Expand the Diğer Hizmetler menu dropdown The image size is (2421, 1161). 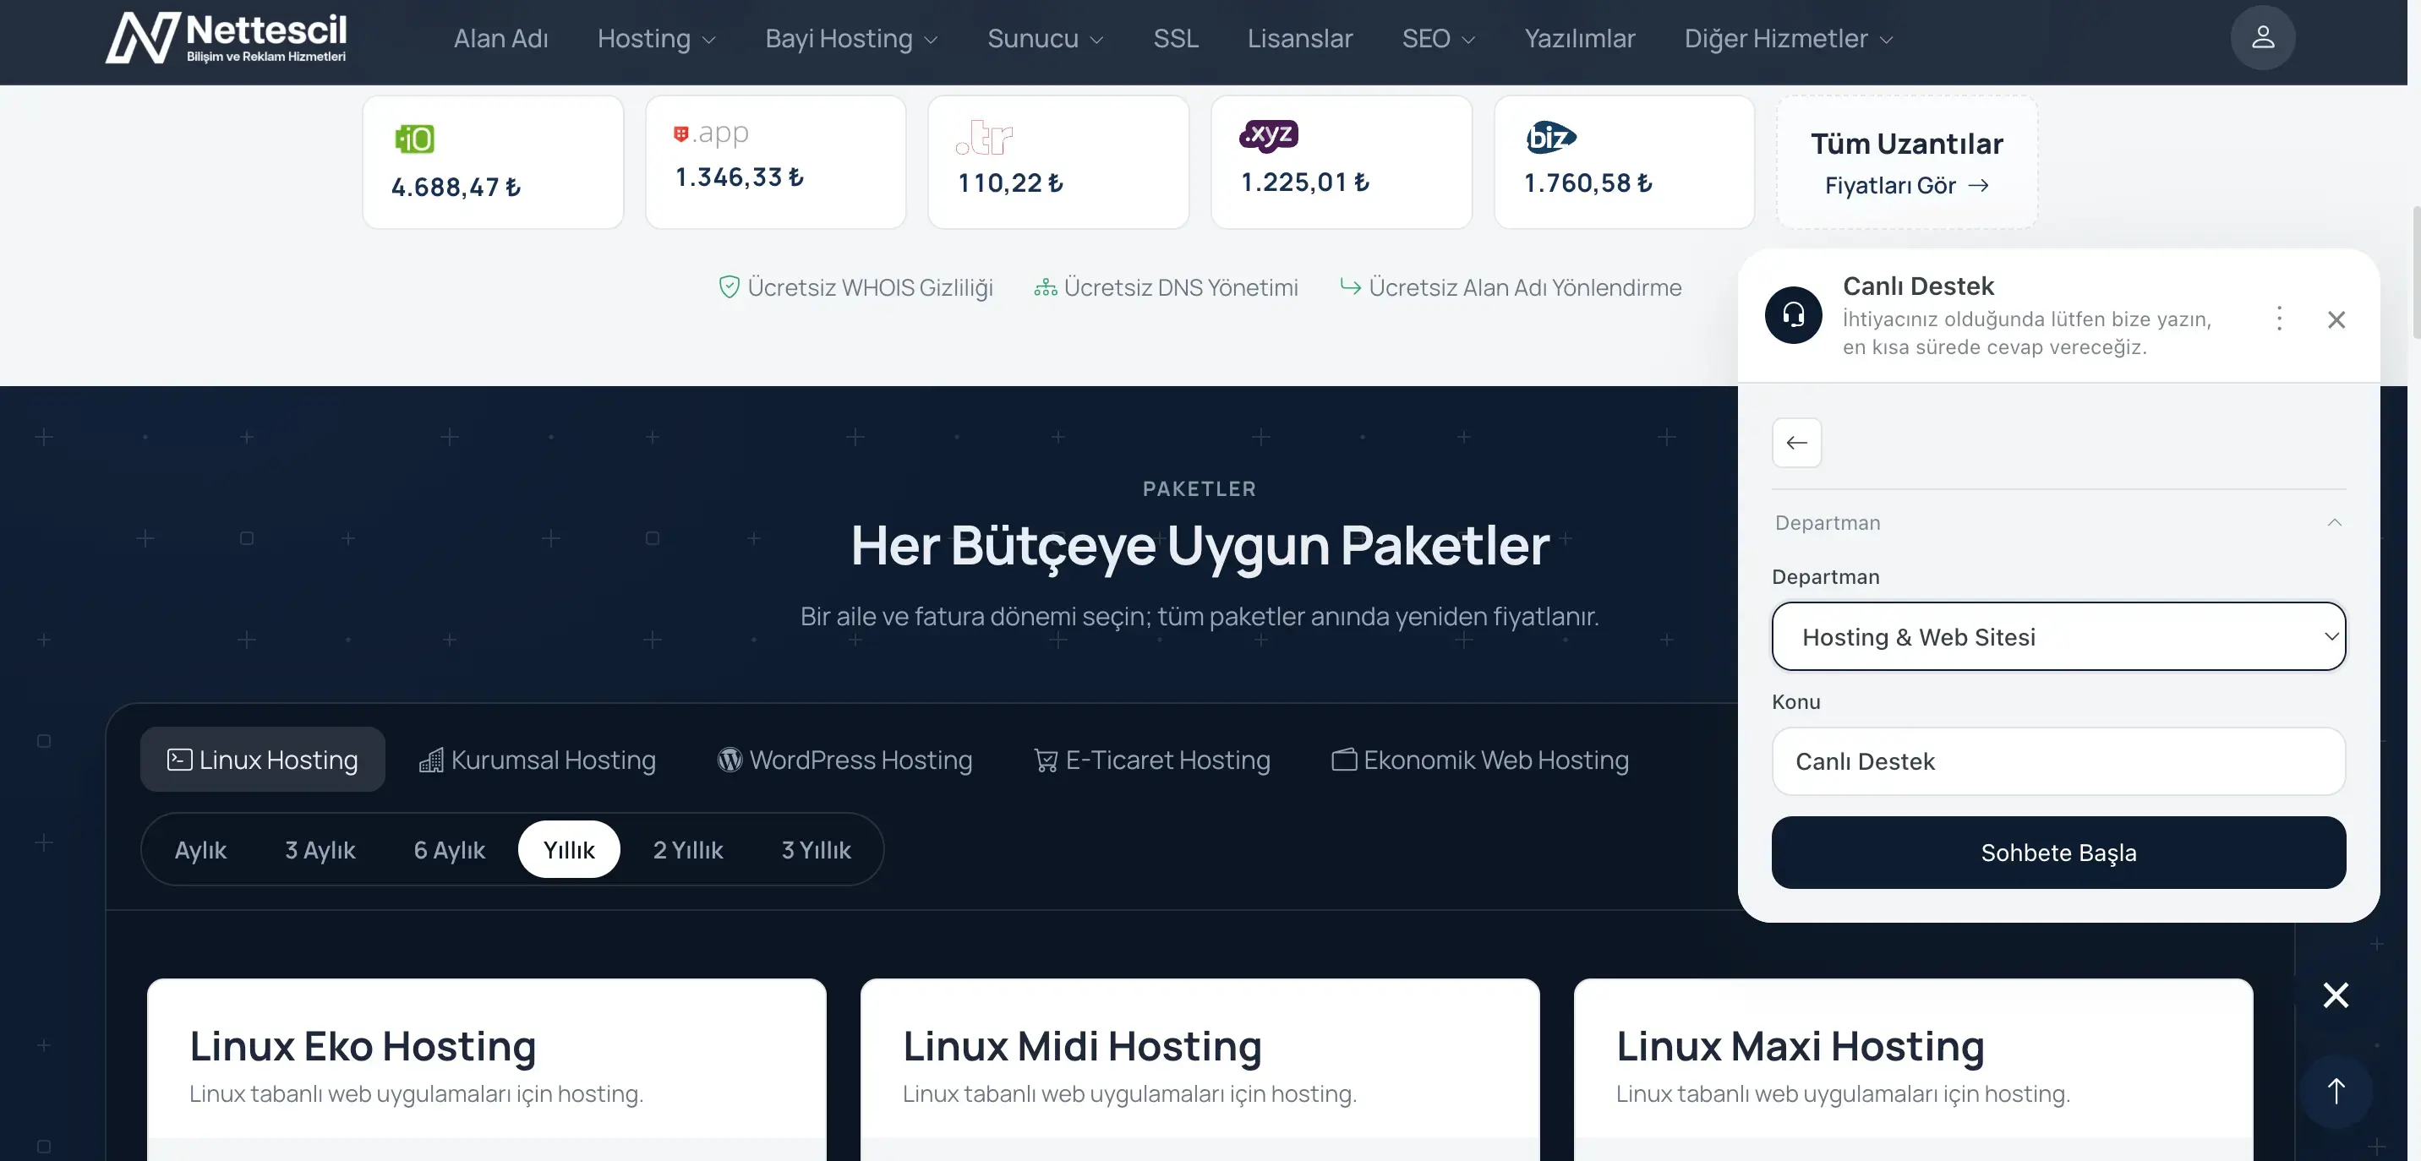pyautogui.click(x=1788, y=39)
